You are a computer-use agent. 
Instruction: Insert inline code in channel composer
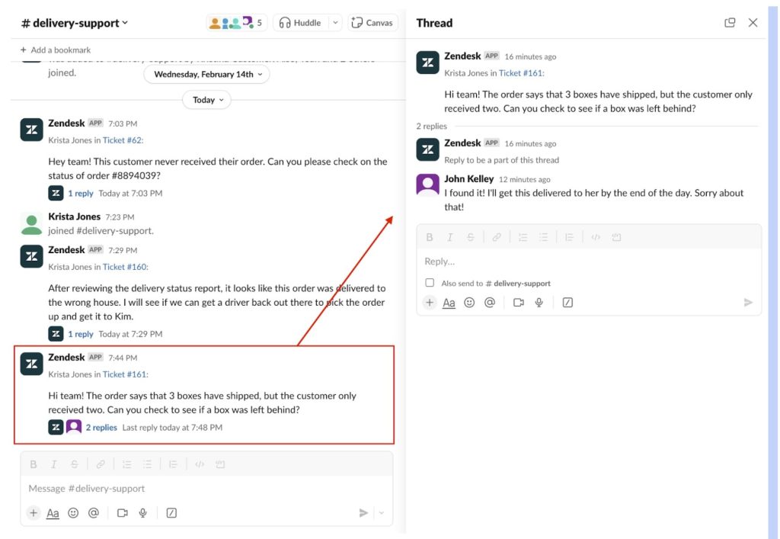point(200,464)
